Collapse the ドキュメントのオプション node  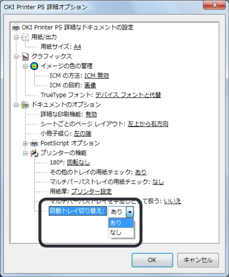coord(16,105)
